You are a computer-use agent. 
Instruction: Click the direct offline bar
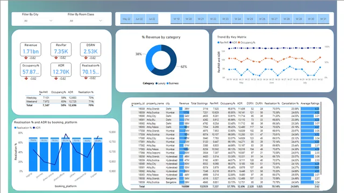tap(66, 154)
